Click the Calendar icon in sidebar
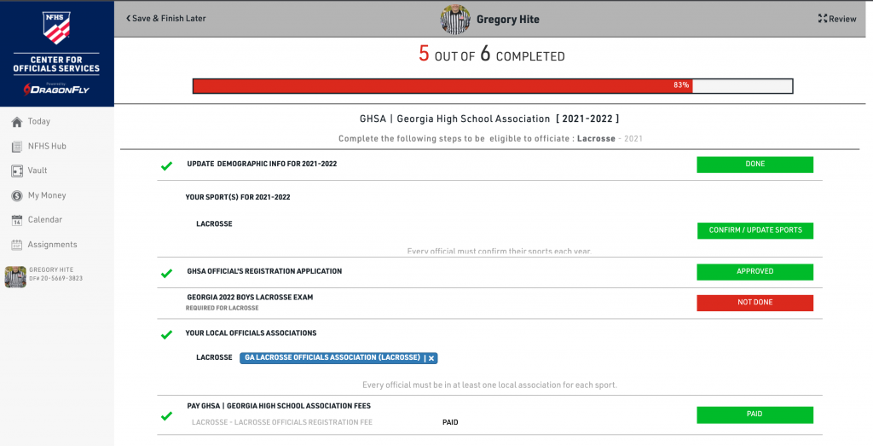Image resolution: width=873 pixels, height=446 pixels. click(17, 220)
